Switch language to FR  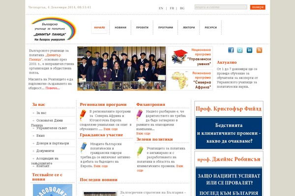[x=172, y=8]
